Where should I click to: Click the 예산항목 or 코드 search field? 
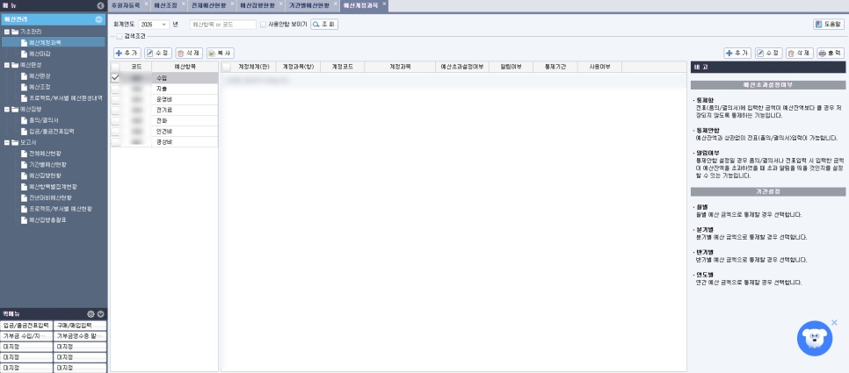pos(223,25)
